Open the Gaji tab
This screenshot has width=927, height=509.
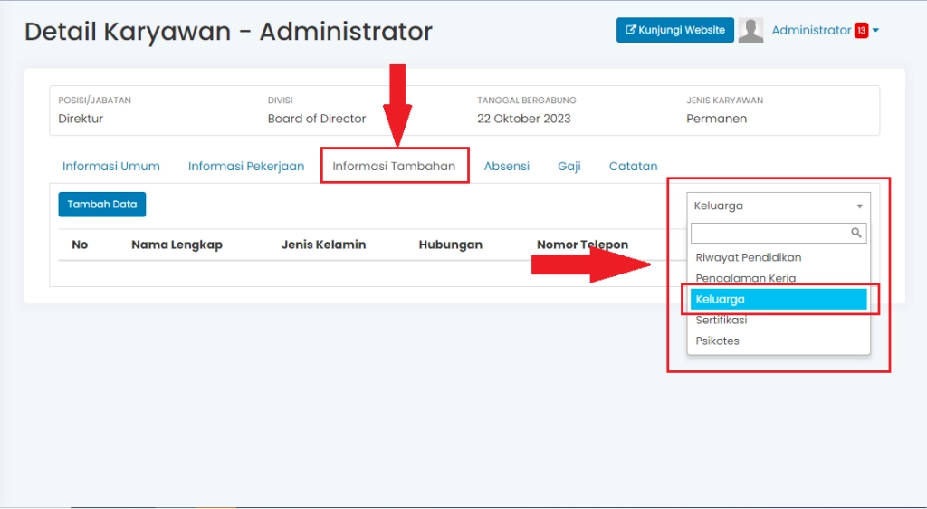tap(569, 166)
